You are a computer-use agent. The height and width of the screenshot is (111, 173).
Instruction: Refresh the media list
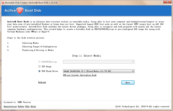click(x=42, y=82)
